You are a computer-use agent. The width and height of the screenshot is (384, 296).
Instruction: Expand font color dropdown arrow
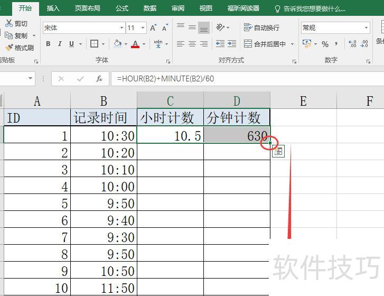(x=144, y=44)
